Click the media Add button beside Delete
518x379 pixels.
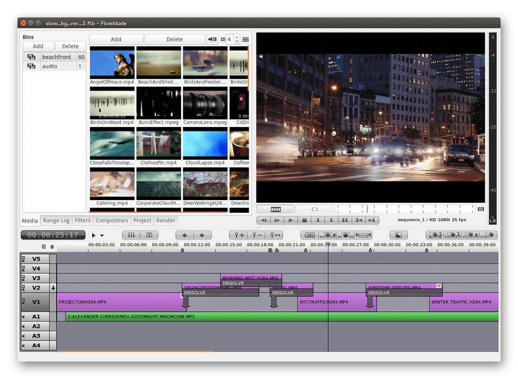click(116, 39)
